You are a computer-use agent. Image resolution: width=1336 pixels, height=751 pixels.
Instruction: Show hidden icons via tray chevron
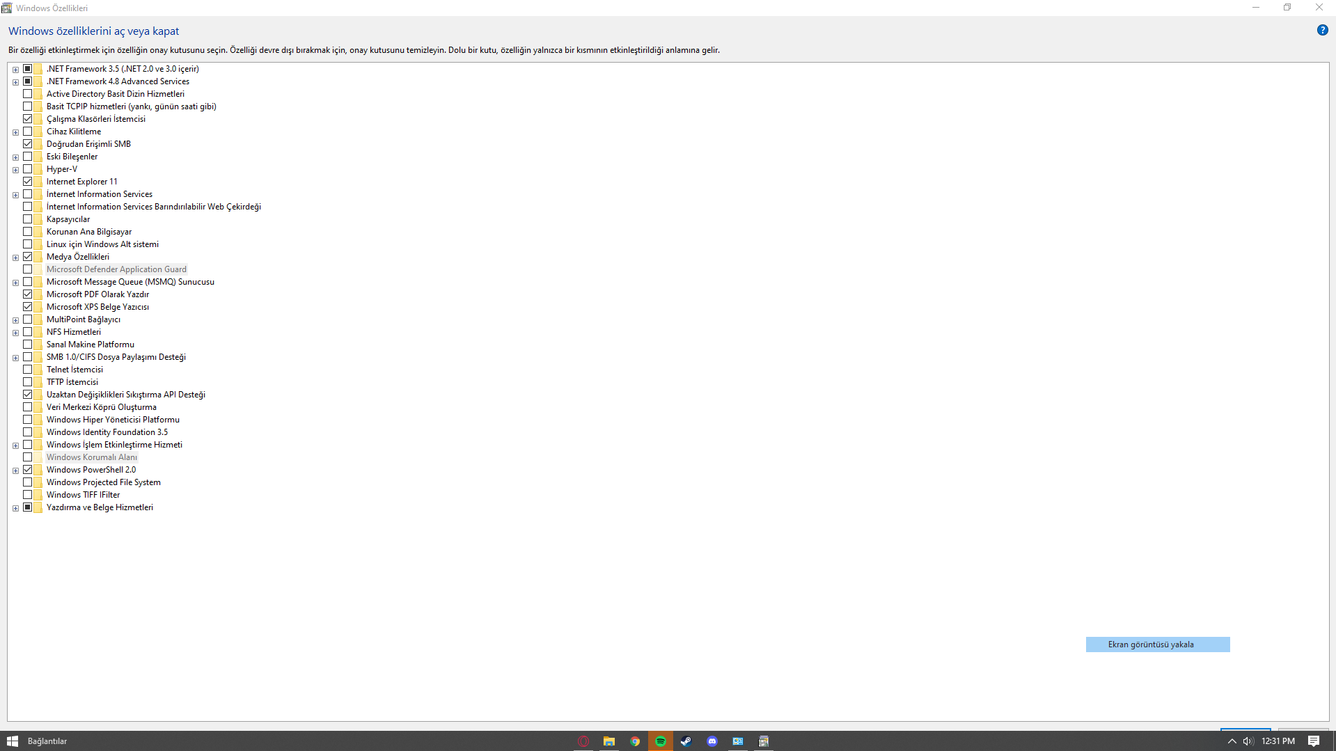pos(1232,741)
